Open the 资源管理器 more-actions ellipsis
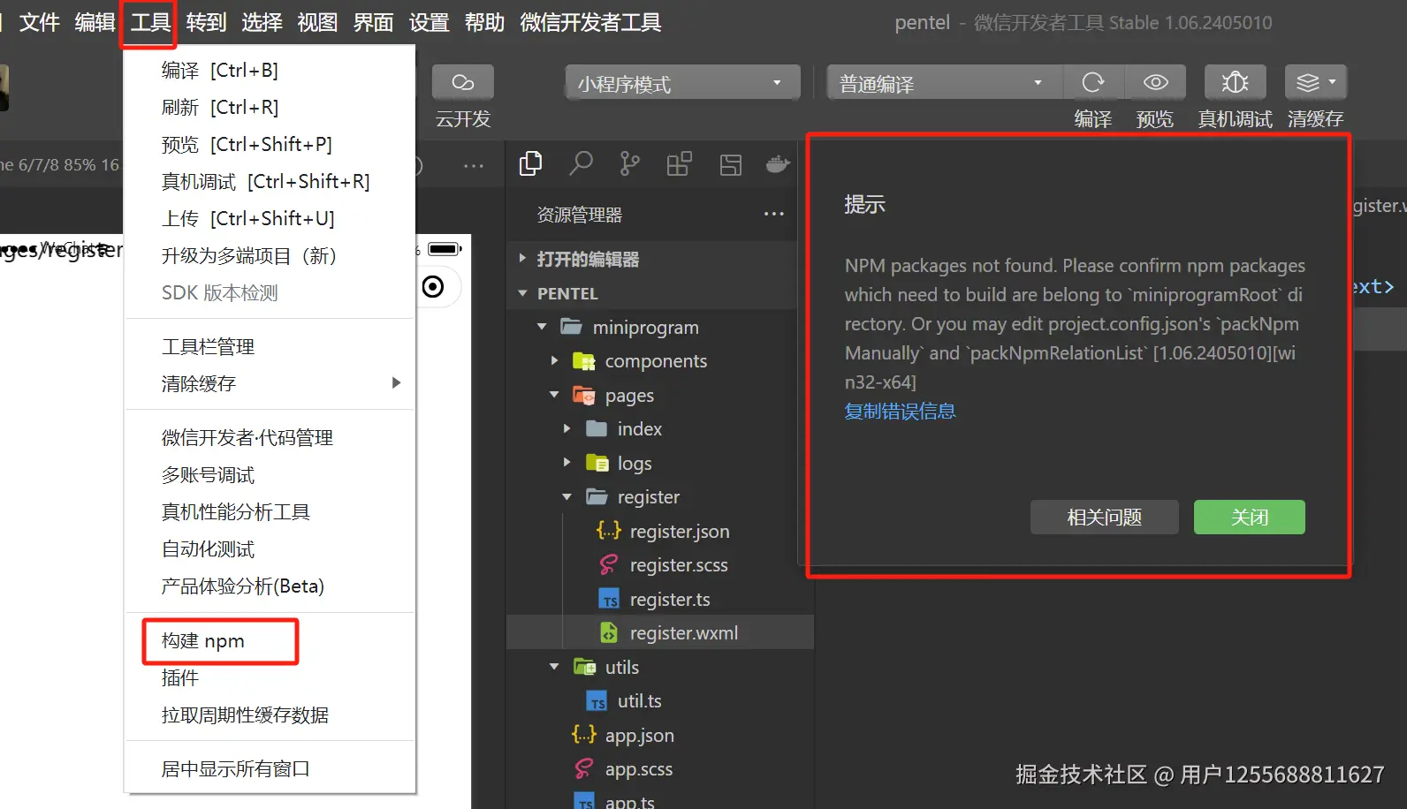Screen dimensions: 1407x809 (x=774, y=215)
